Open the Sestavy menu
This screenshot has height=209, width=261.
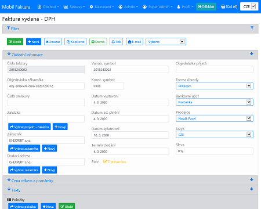74,7
